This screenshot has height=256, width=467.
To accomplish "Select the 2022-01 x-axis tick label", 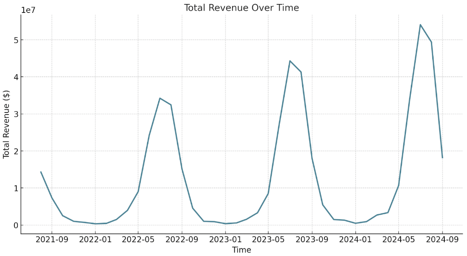I will 95,240.
